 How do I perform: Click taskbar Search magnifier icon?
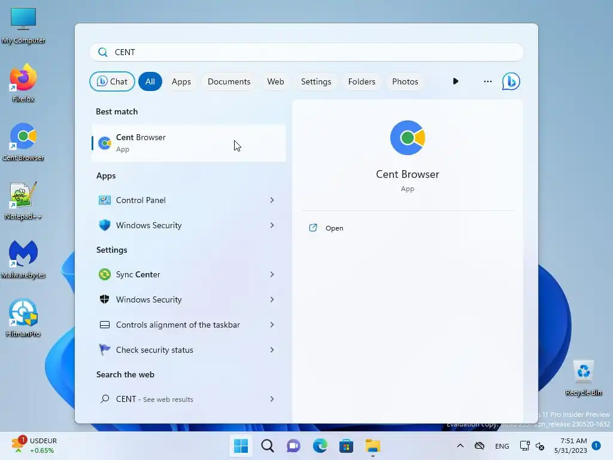pyautogui.click(x=268, y=446)
